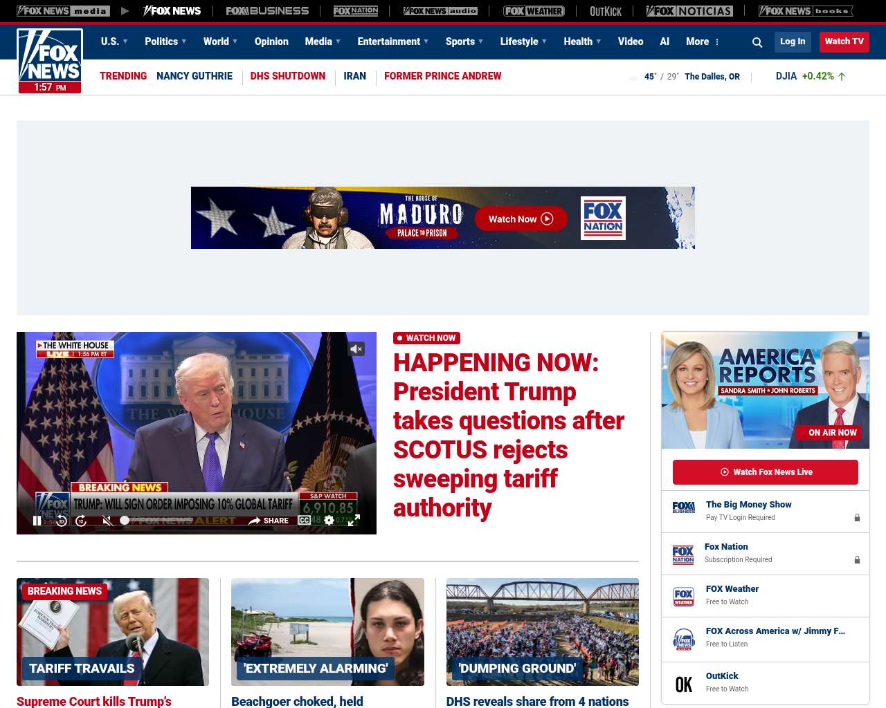Open trending topic Iran

click(x=355, y=76)
